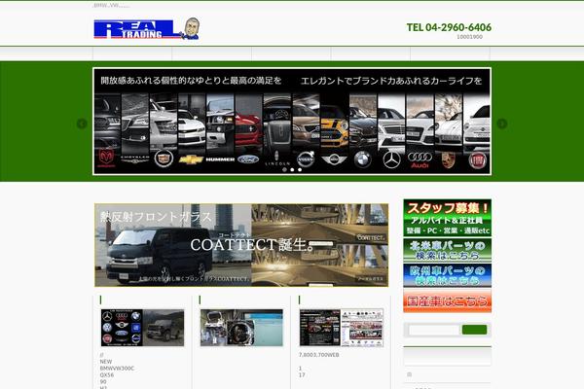Click the Fiat logo
The height and width of the screenshot is (389, 584).
[478, 160]
